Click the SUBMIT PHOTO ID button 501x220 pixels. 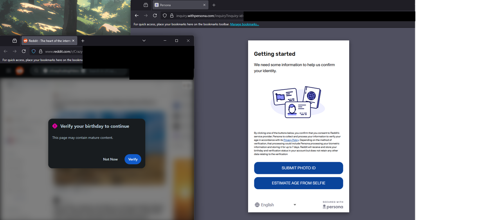pos(299,168)
